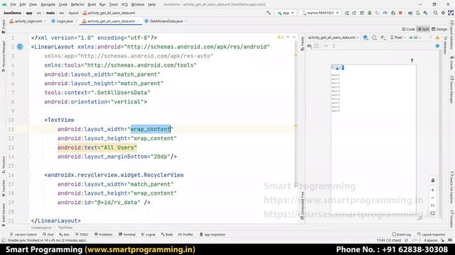455x255 pixels.
Task: Zoom in the design preview
Action: click(x=432, y=190)
